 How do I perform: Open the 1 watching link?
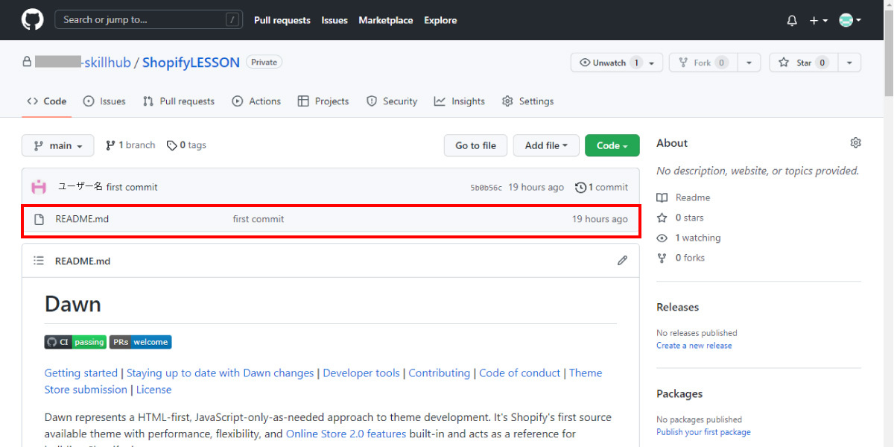click(x=689, y=238)
